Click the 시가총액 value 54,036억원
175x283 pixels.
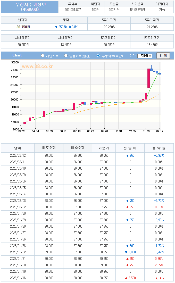[137, 10]
